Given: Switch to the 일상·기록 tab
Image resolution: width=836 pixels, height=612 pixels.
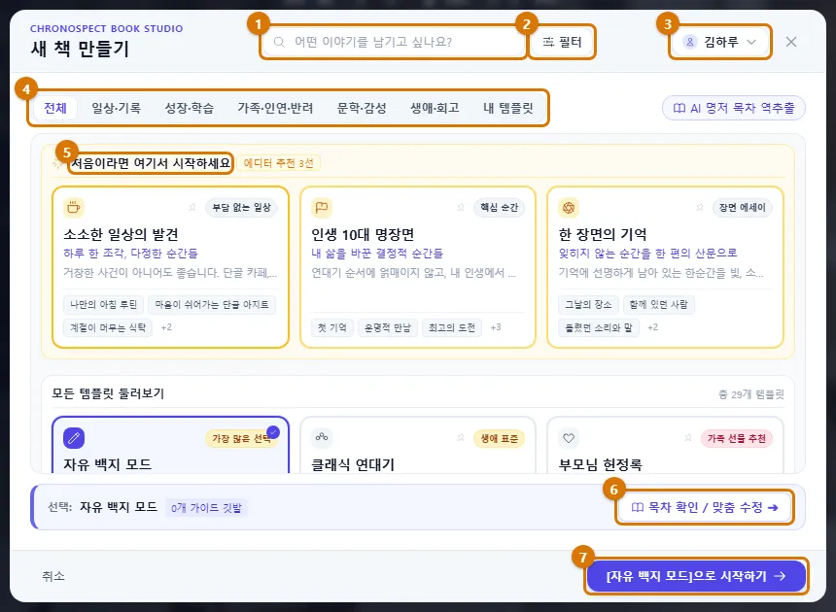Looking at the screenshot, I should (x=116, y=108).
